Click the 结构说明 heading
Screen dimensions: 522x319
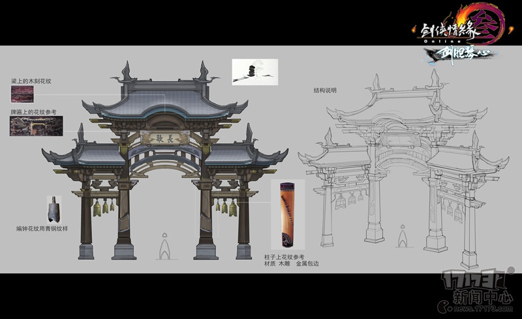[x=325, y=90]
